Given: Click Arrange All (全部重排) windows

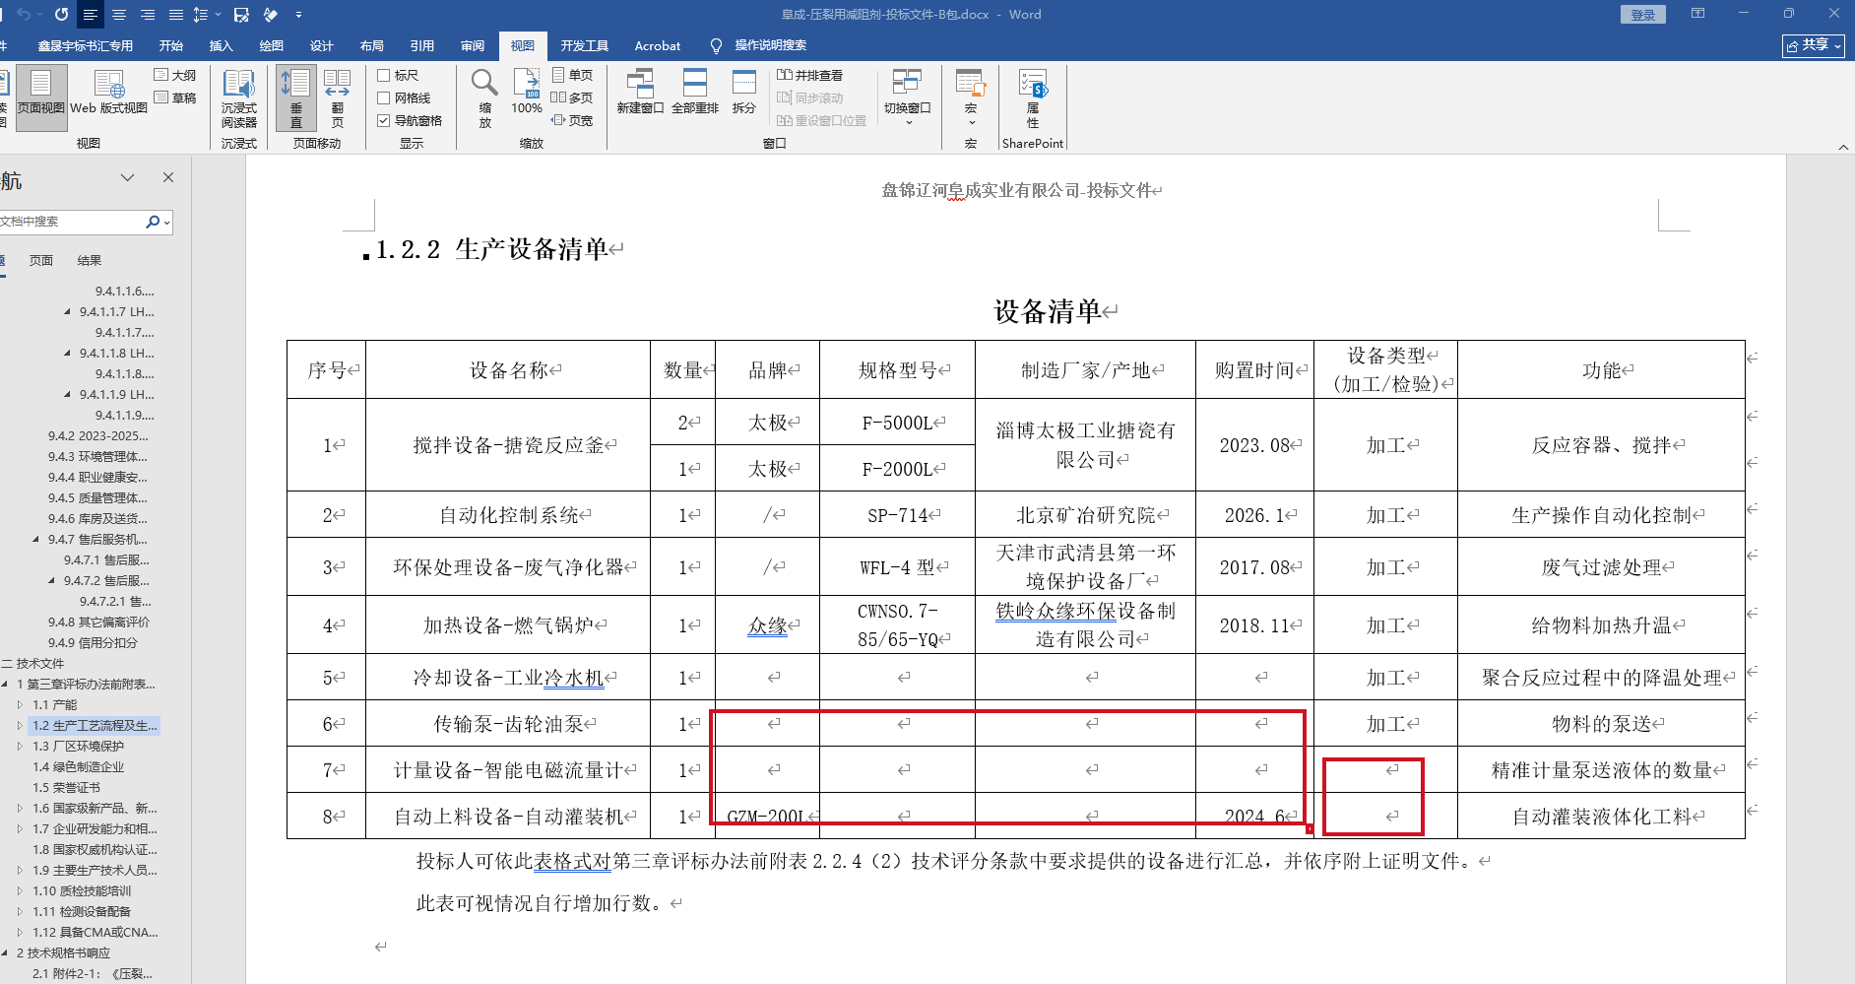Looking at the screenshot, I should (x=694, y=93).
